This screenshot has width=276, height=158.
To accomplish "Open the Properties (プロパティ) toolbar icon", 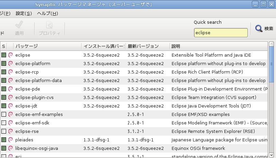I will [49, 25].
